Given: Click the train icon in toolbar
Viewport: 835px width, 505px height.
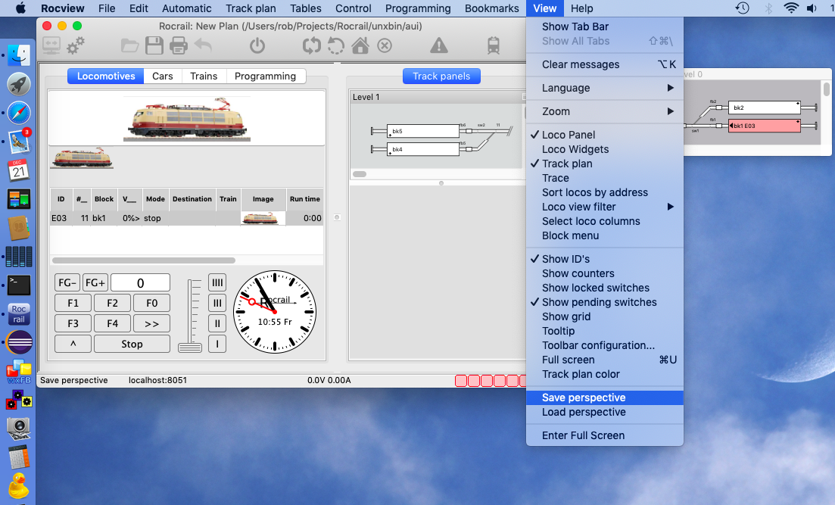Looking at the screenshot, I should [x=494, y=46].
